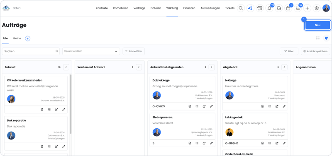Screen dimensions: 332x156
Task: Open the Finanzen menu
Action: click(x=189, y=8)
